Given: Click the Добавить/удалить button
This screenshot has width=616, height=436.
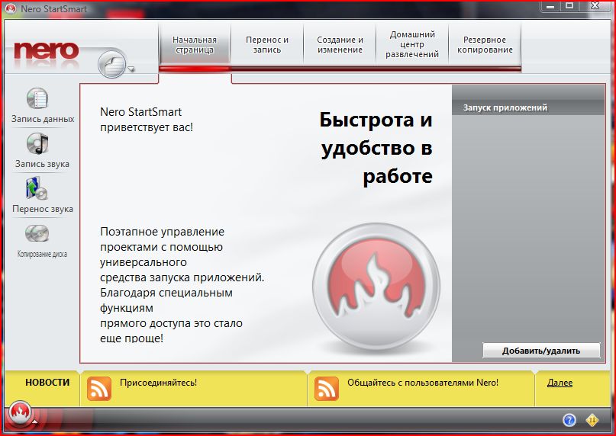Looking at the screenshot, I should (x=541, y=351).
